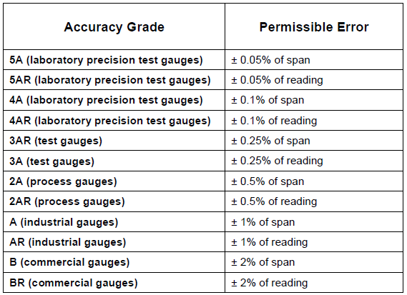
Task: Select the 5AR laboratory precision test gauges cell
Action: tap(114, 80)
